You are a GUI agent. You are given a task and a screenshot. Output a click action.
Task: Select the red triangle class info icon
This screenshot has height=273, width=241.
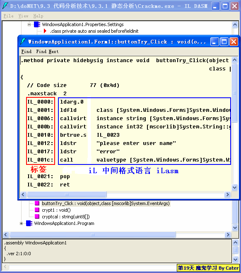point(45,31)
